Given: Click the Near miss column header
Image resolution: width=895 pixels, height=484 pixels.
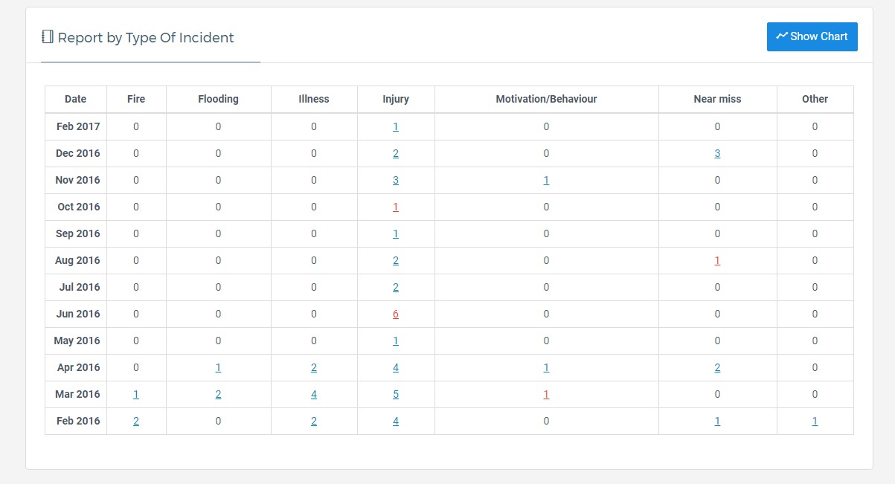Looking at the screenshot, I should pyautogui.click(x=717, y=99).
